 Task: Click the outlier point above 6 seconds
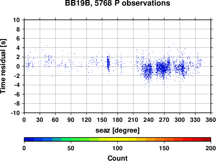point(145,36)
